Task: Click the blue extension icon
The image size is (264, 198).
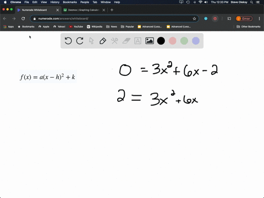Action: (x=206, y=19)
